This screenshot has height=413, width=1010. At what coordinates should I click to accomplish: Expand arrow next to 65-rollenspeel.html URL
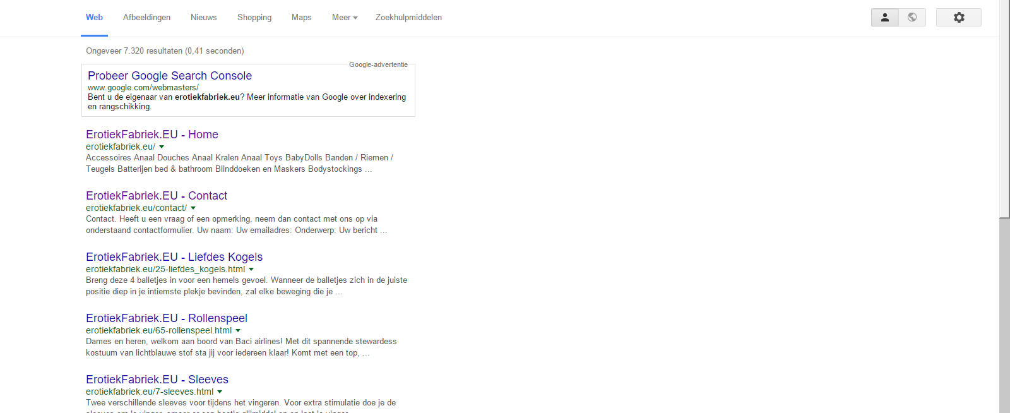238,331
